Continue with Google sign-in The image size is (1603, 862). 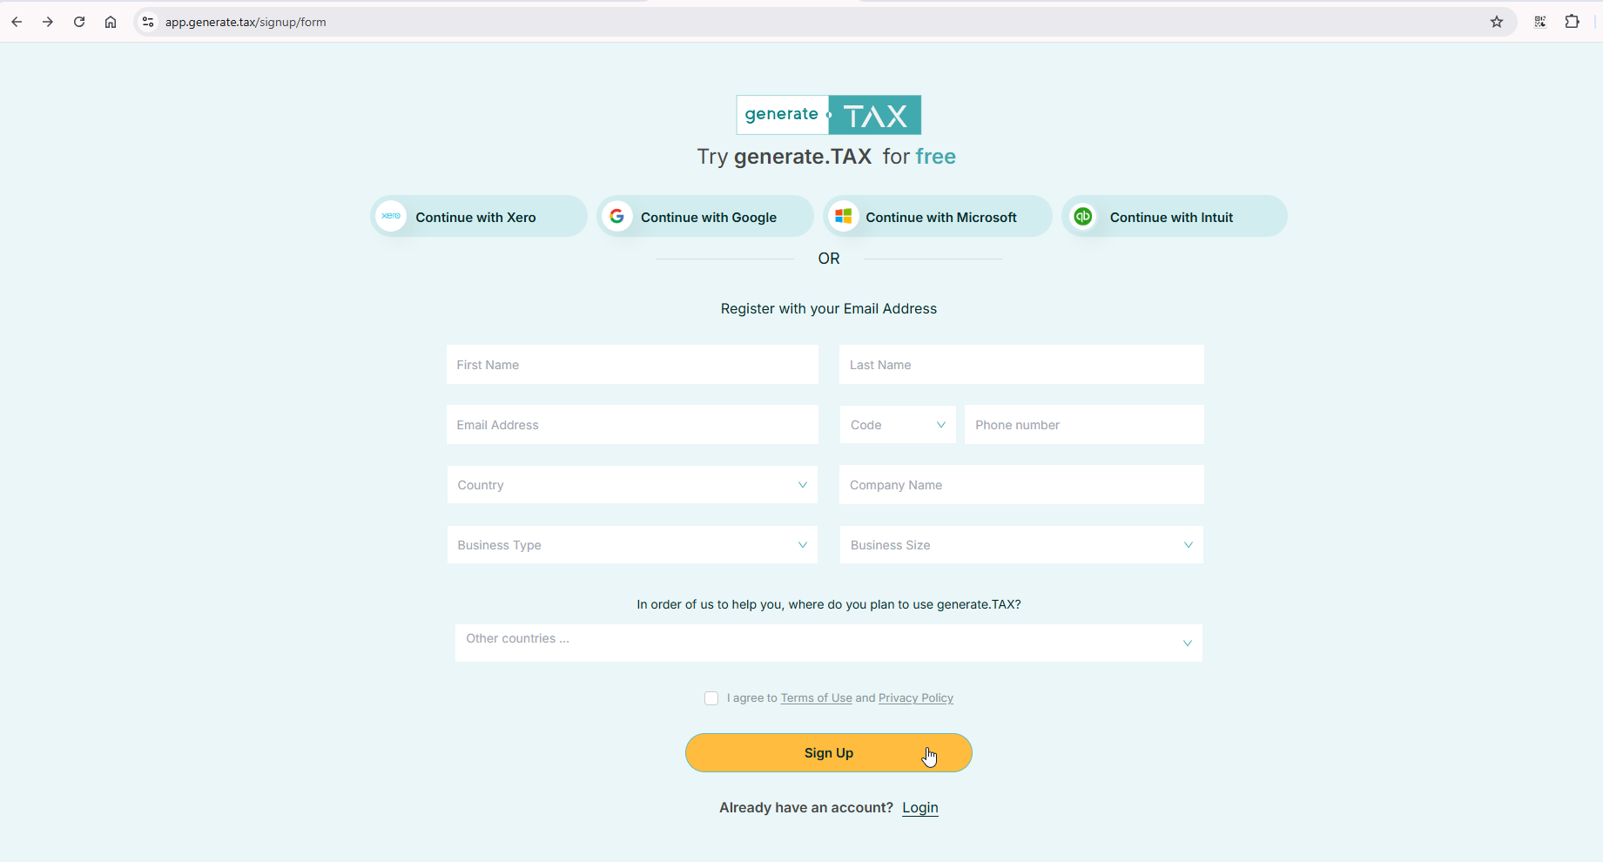(704, 217)
